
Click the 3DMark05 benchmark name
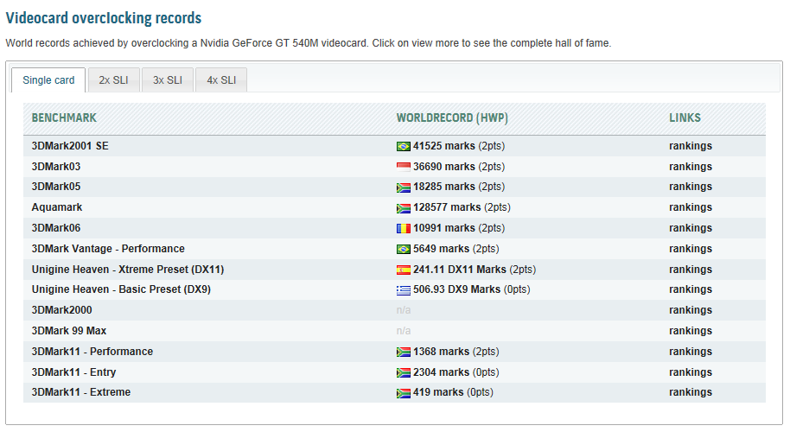point(56,187)
